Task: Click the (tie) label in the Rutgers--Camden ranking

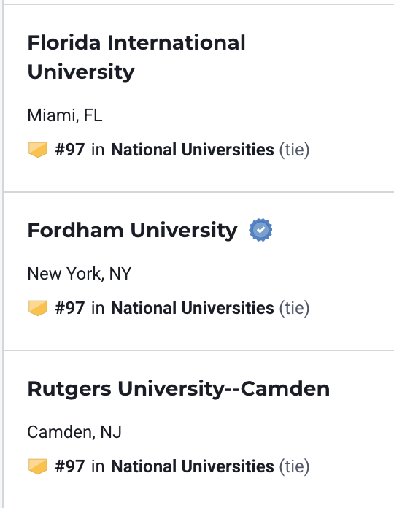Action: tap(294, 466)
